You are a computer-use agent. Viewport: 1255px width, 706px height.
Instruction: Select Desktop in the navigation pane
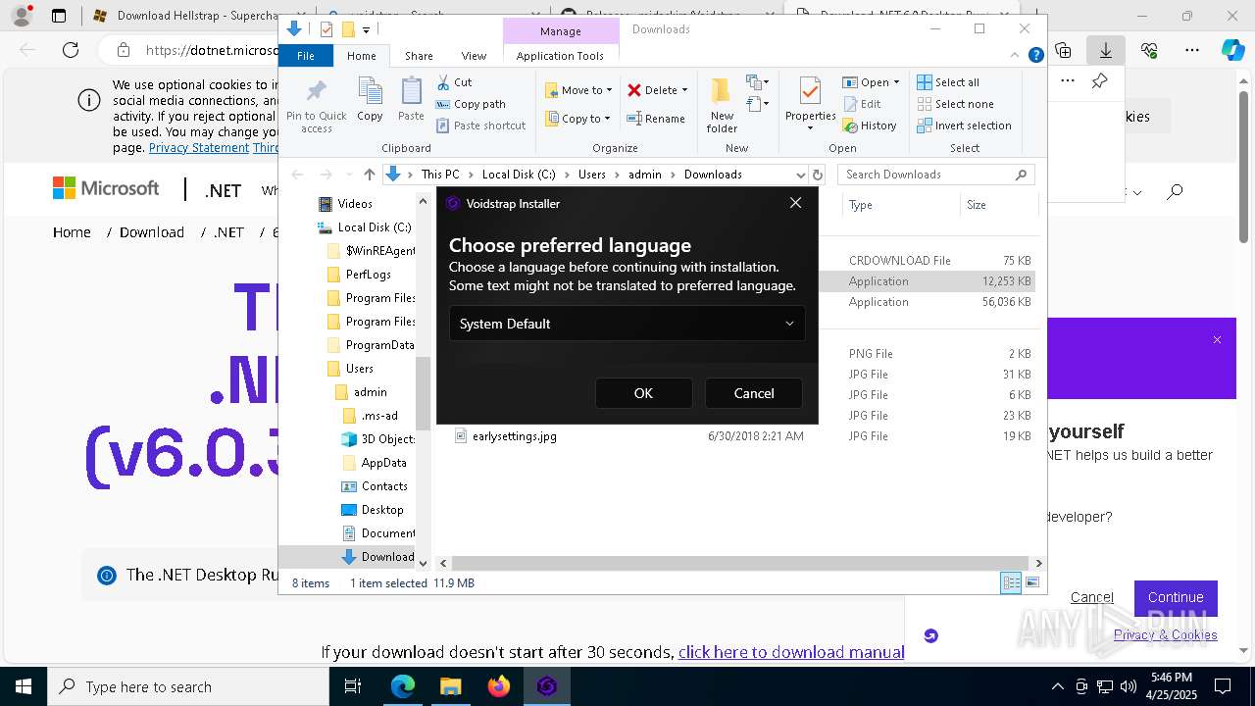[x=373, y=510]
